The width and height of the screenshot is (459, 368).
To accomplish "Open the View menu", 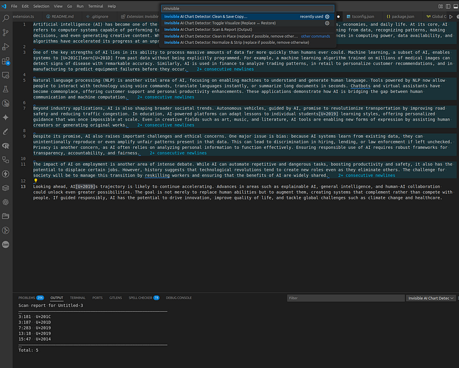I will click(x=58, y=6).
